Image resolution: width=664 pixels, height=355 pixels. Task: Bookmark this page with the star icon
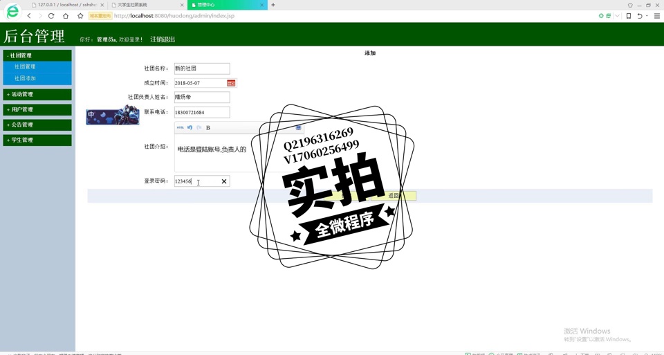[x=80, y=16]
